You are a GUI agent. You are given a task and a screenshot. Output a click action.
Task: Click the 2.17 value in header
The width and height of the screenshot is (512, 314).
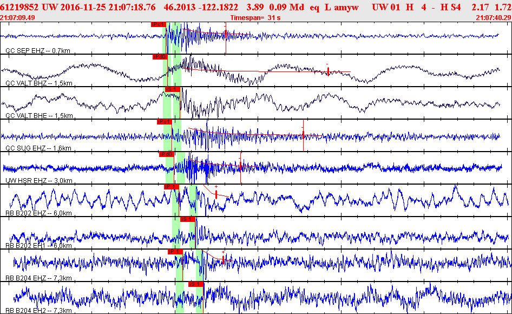tap(480, 7)
